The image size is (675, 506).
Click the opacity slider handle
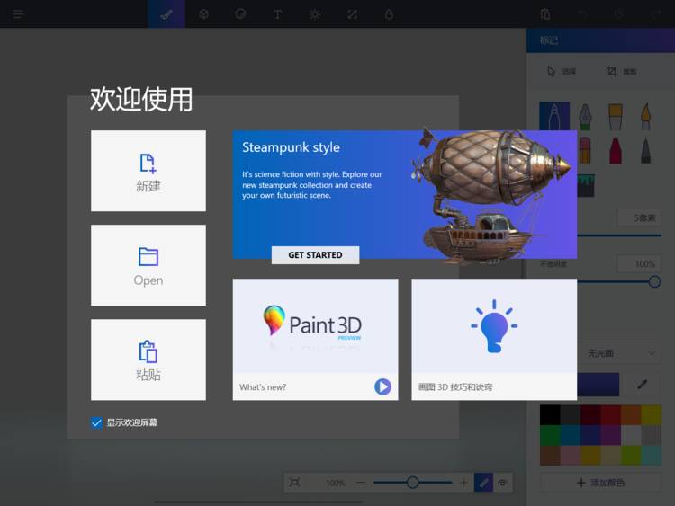[654, 281]
